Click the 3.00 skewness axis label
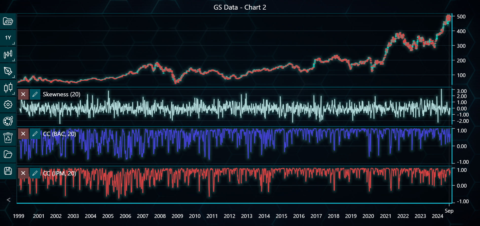 click(462, 91)
